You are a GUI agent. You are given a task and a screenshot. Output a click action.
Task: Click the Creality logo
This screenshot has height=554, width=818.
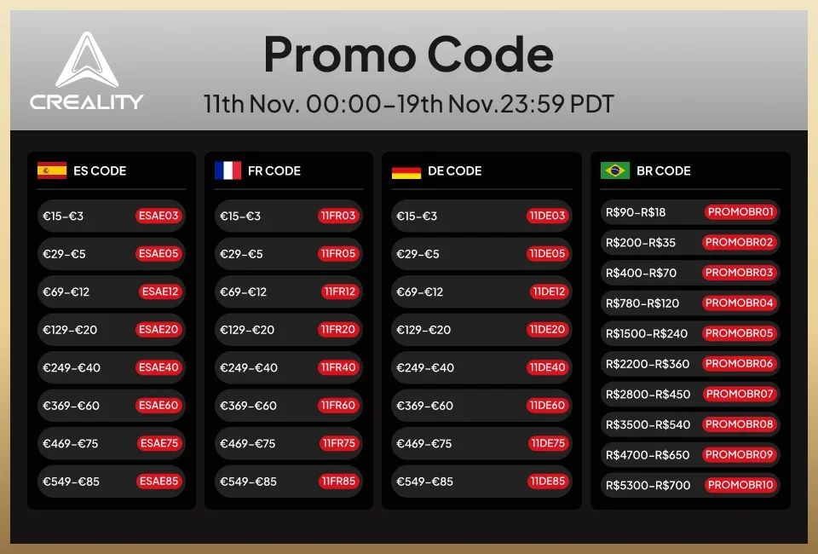87,71
